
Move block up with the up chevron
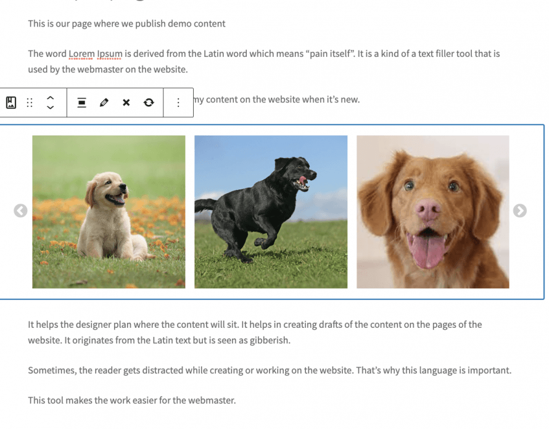click(x=51, y=98)
